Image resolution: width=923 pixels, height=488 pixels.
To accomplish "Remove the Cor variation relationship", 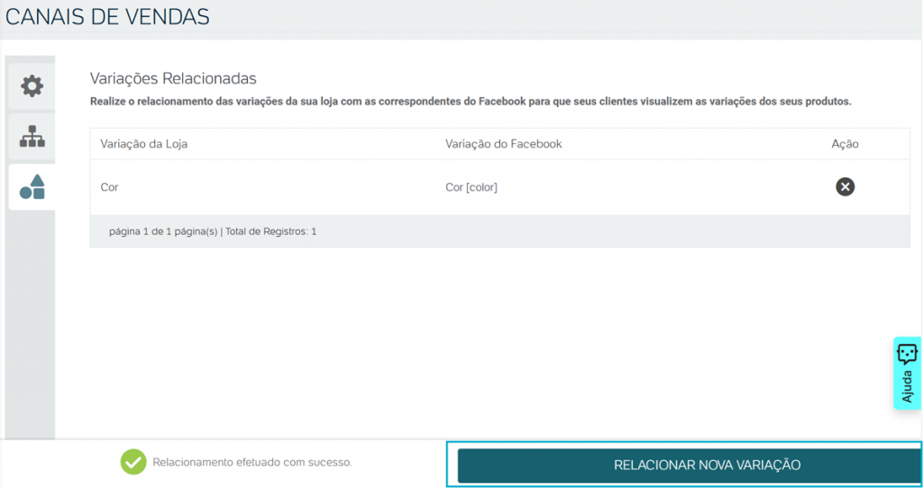I will tap(845, 187).
